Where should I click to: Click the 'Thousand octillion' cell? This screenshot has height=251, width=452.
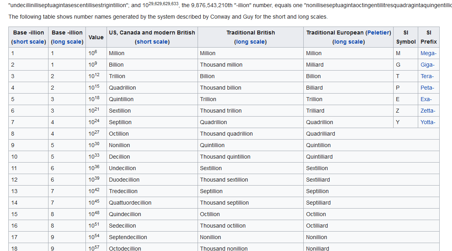(250, 226)
